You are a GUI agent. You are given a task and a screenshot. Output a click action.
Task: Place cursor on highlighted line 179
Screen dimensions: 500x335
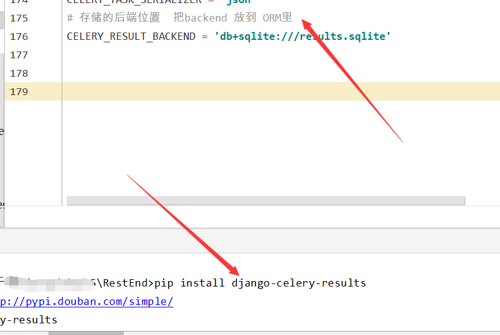(281, 91)
